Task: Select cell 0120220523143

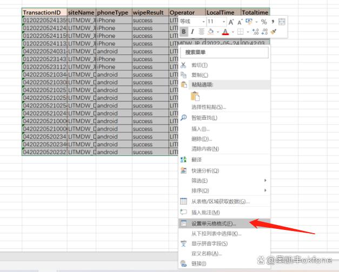Action: tap(44, 59)
